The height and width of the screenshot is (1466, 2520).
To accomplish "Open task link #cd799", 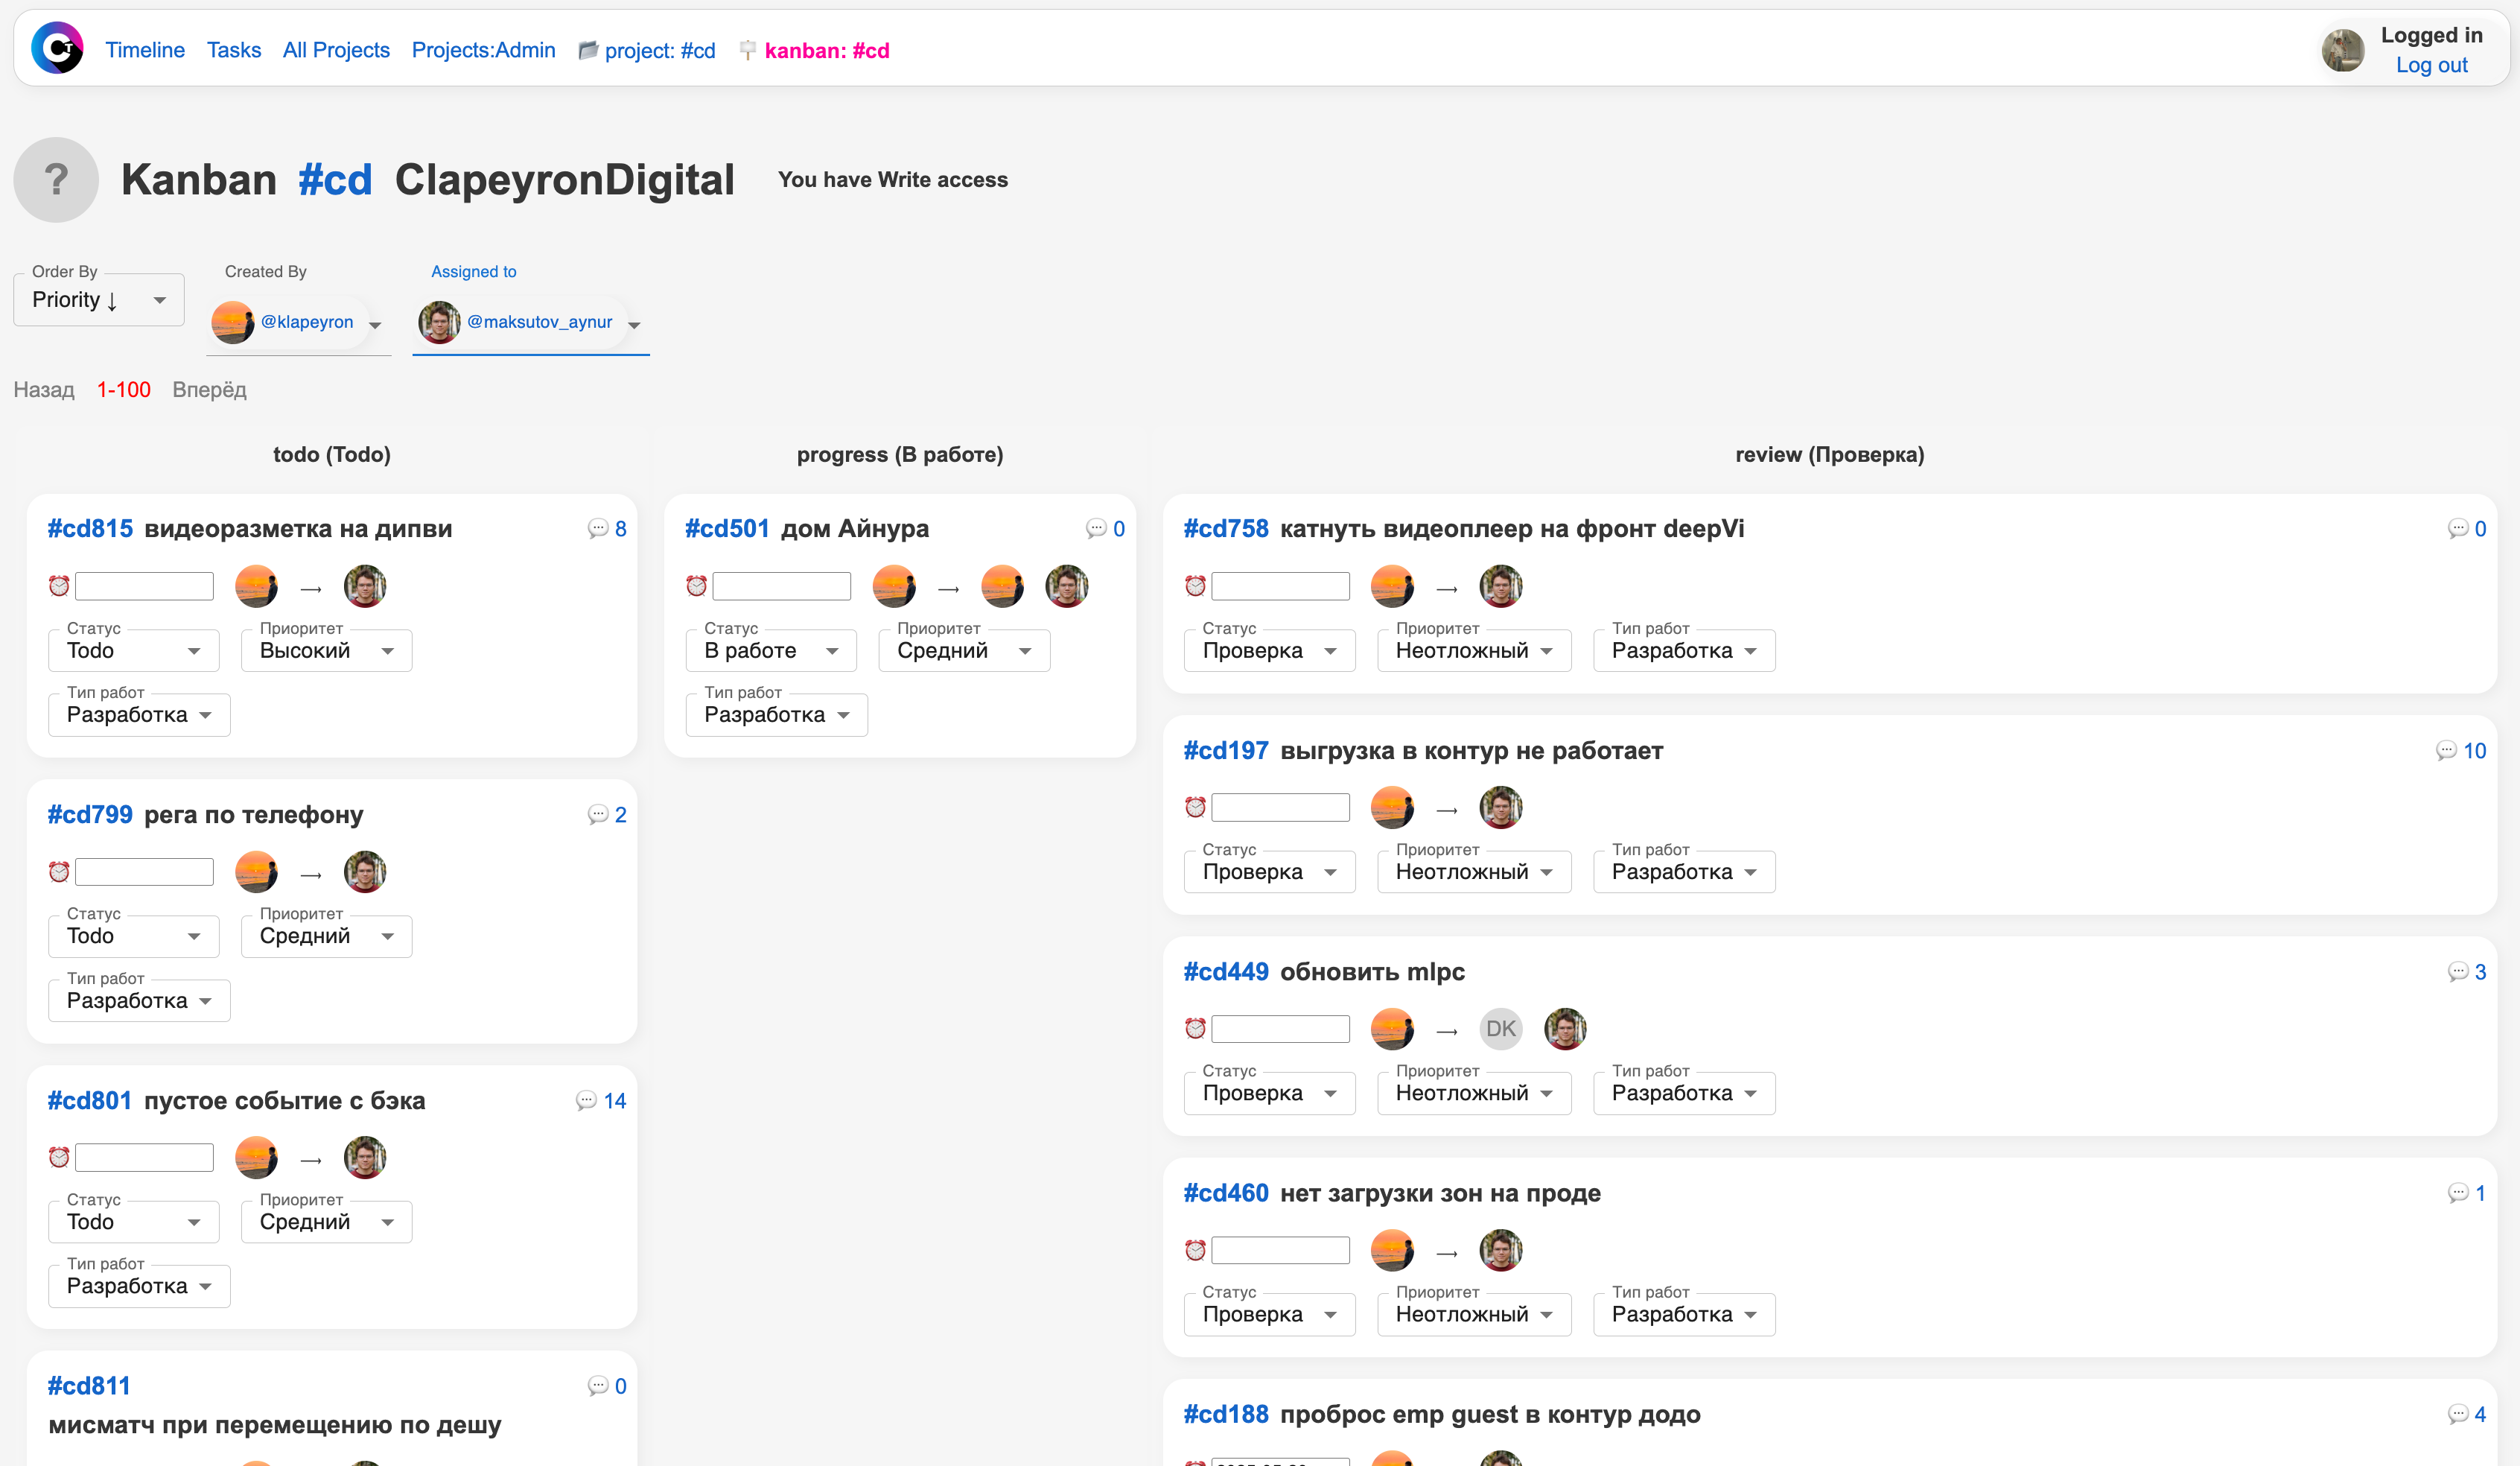I will pyautogui.click(x=90, y=815).
